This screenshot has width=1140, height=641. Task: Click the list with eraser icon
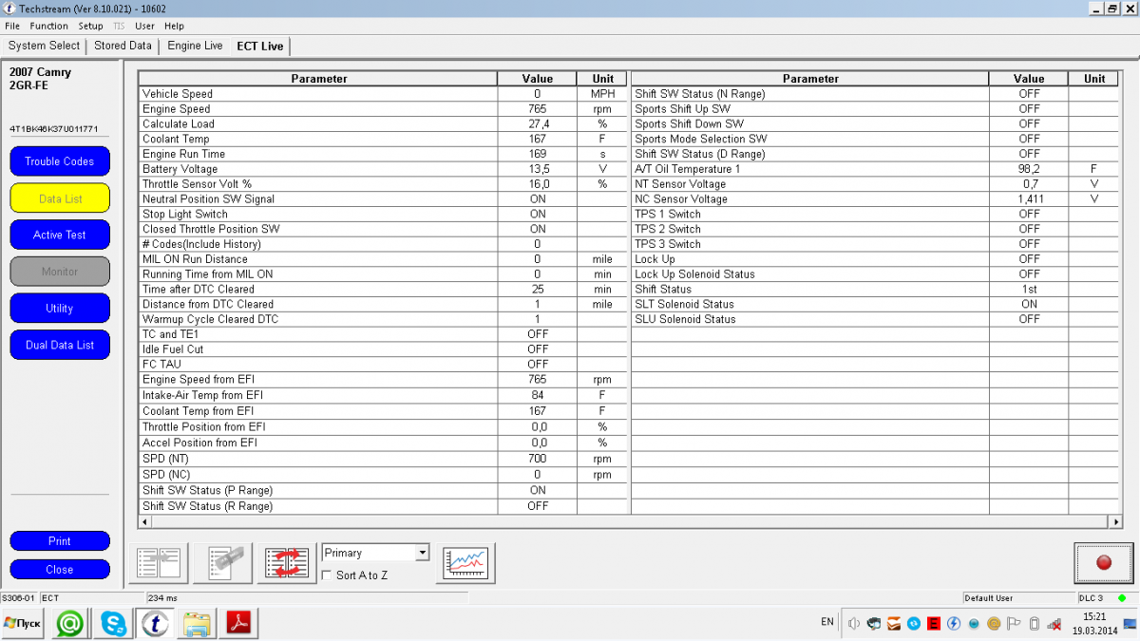(222, 563)
